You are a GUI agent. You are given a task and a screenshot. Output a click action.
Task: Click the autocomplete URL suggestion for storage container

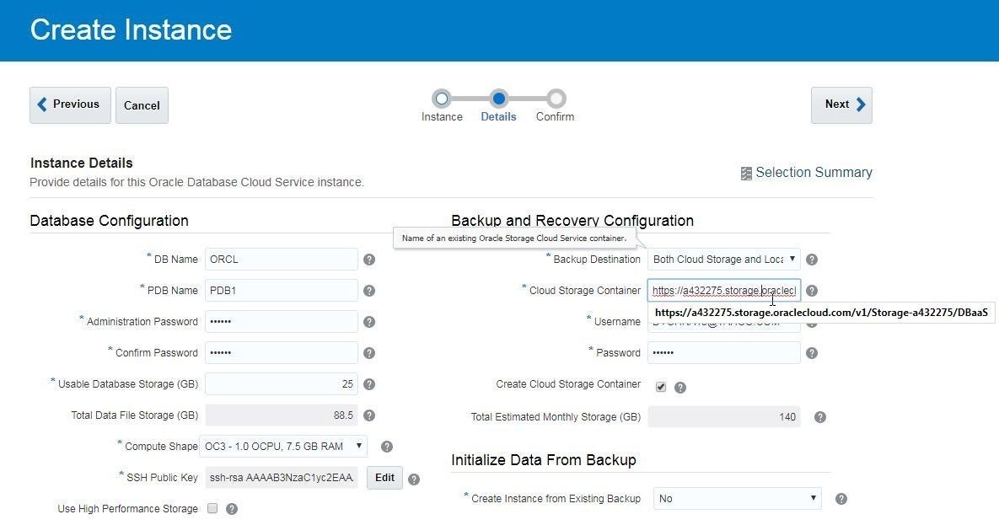coord(821,312)
